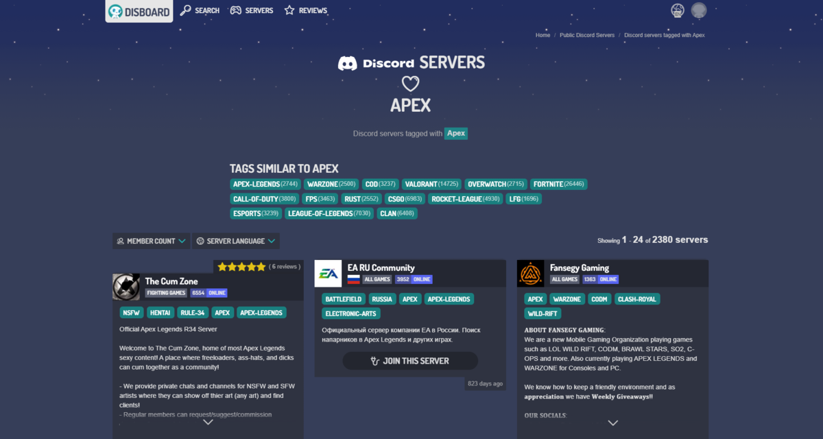This screenshot has width=823, height=439.
Task: Go to Home in the breadcrumb
Action: tap(542, 35)
